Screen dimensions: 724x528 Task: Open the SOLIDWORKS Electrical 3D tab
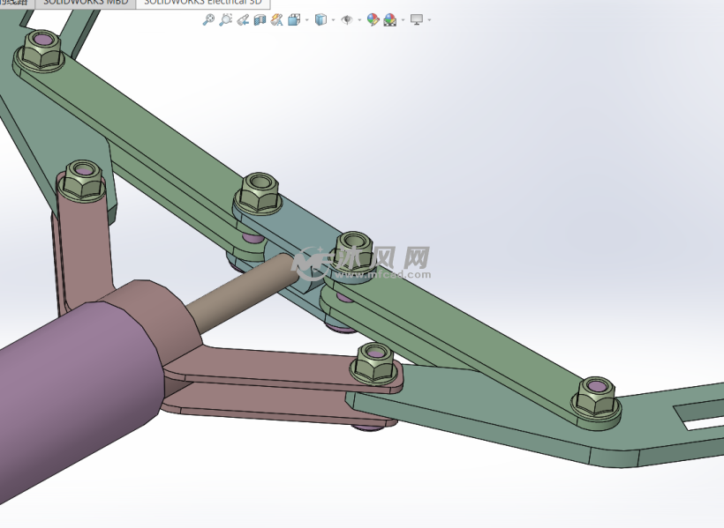[203, 3]
